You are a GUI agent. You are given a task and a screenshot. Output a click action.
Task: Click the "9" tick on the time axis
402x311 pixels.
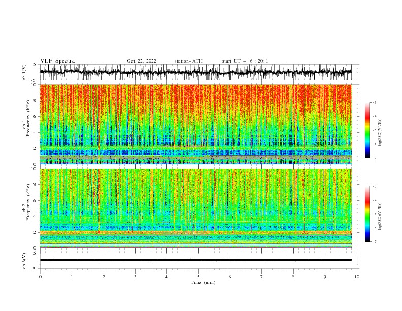pyautogui.click(x=325, y=277)
